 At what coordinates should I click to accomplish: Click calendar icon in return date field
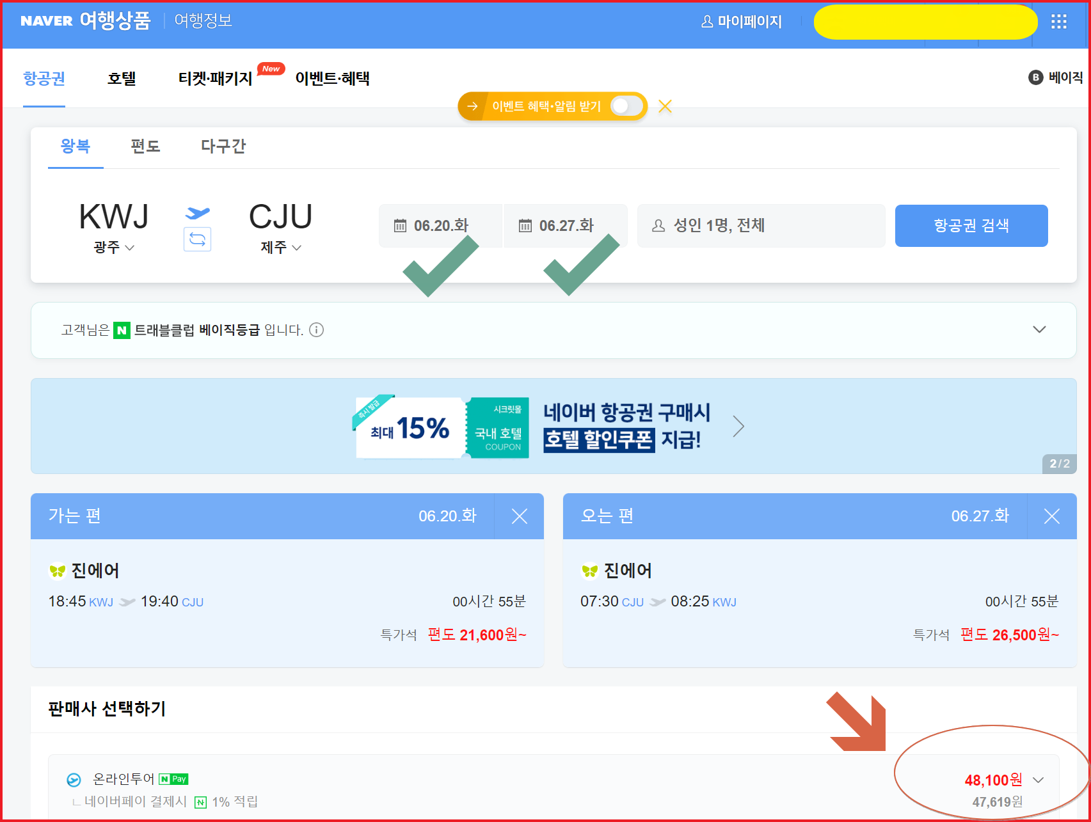pos(525,226)
